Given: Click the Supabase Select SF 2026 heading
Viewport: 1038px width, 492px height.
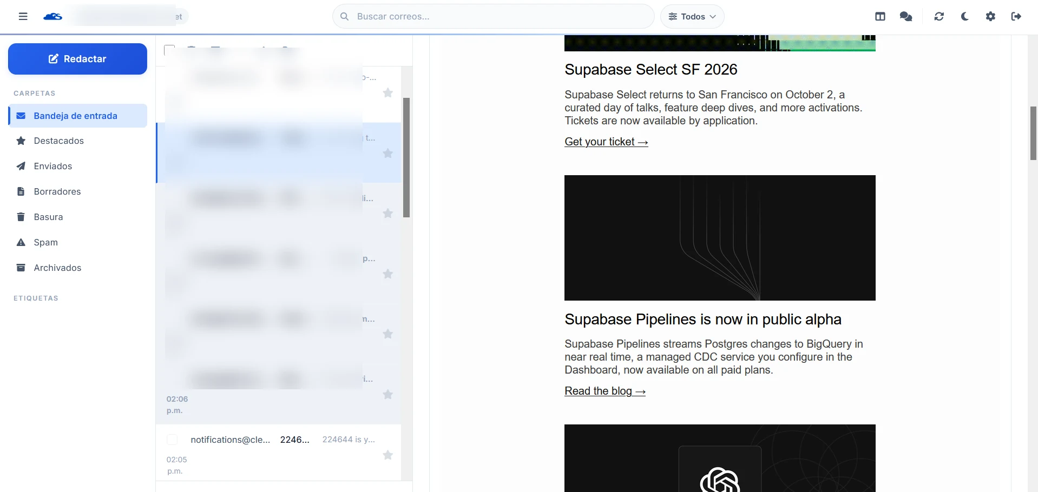Looking at the screenshot, I should point(651,69).
